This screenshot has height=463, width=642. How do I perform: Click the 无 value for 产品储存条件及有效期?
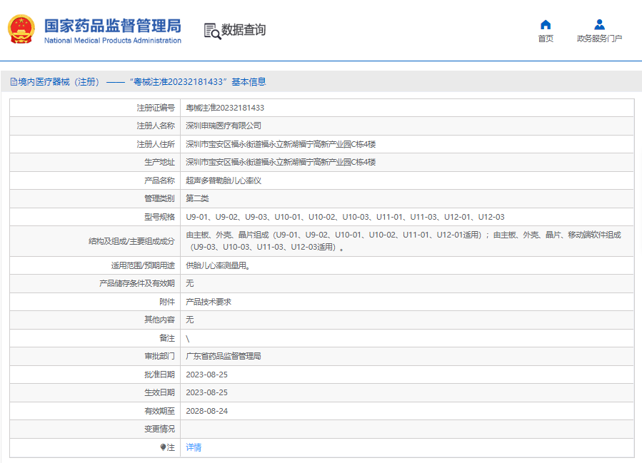[x=189, y=283]
